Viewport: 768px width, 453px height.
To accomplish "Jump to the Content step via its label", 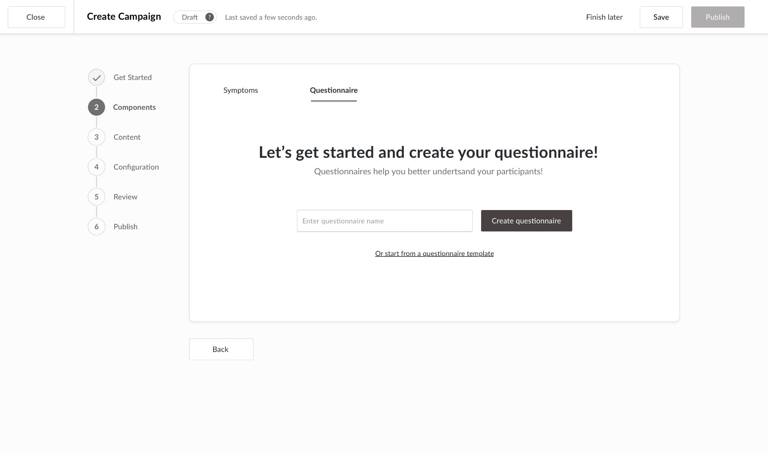I will pyautogui.click(x=127, y=137).
